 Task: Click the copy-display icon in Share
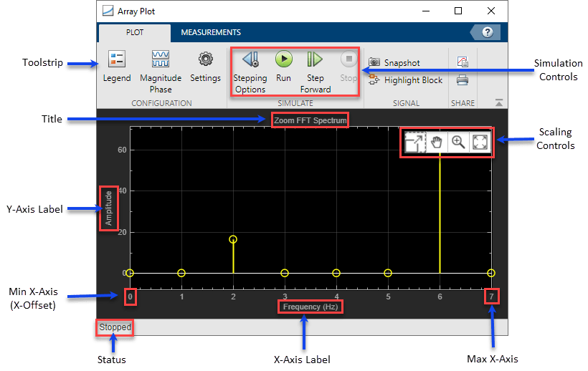click(463, 62)
